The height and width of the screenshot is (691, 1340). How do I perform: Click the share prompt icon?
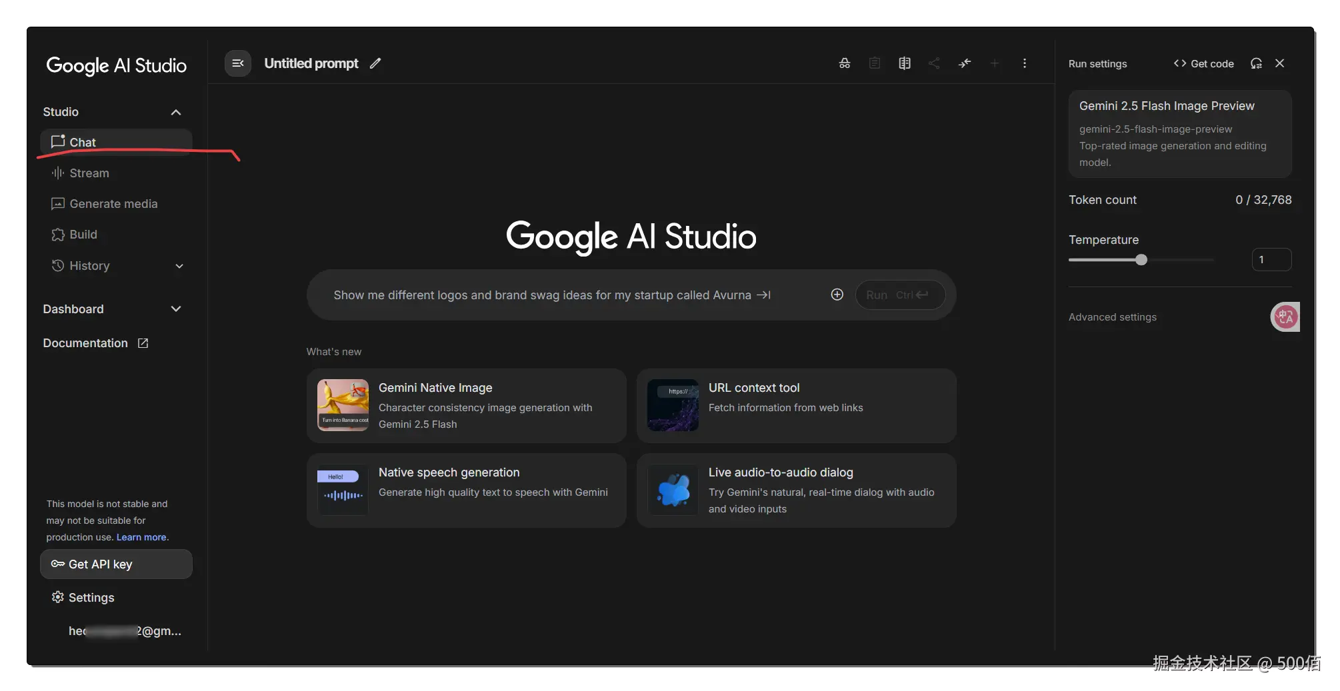click(934, 63)
